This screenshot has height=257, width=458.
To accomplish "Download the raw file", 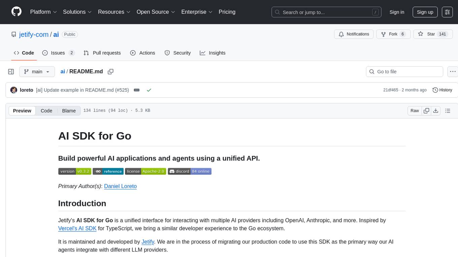I will [435, 111].
